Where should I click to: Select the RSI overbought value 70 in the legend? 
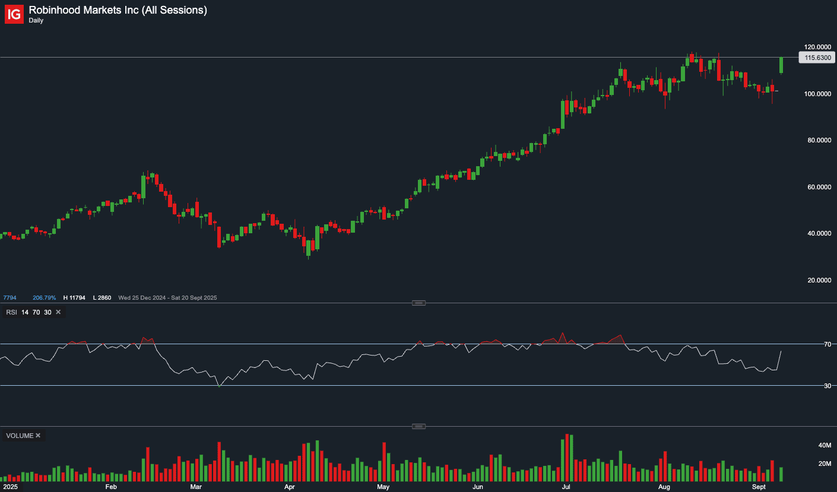pos(36,312)
